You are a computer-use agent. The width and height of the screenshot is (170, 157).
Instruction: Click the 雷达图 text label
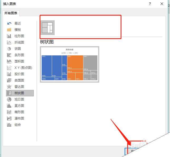(x=19, y=87)
